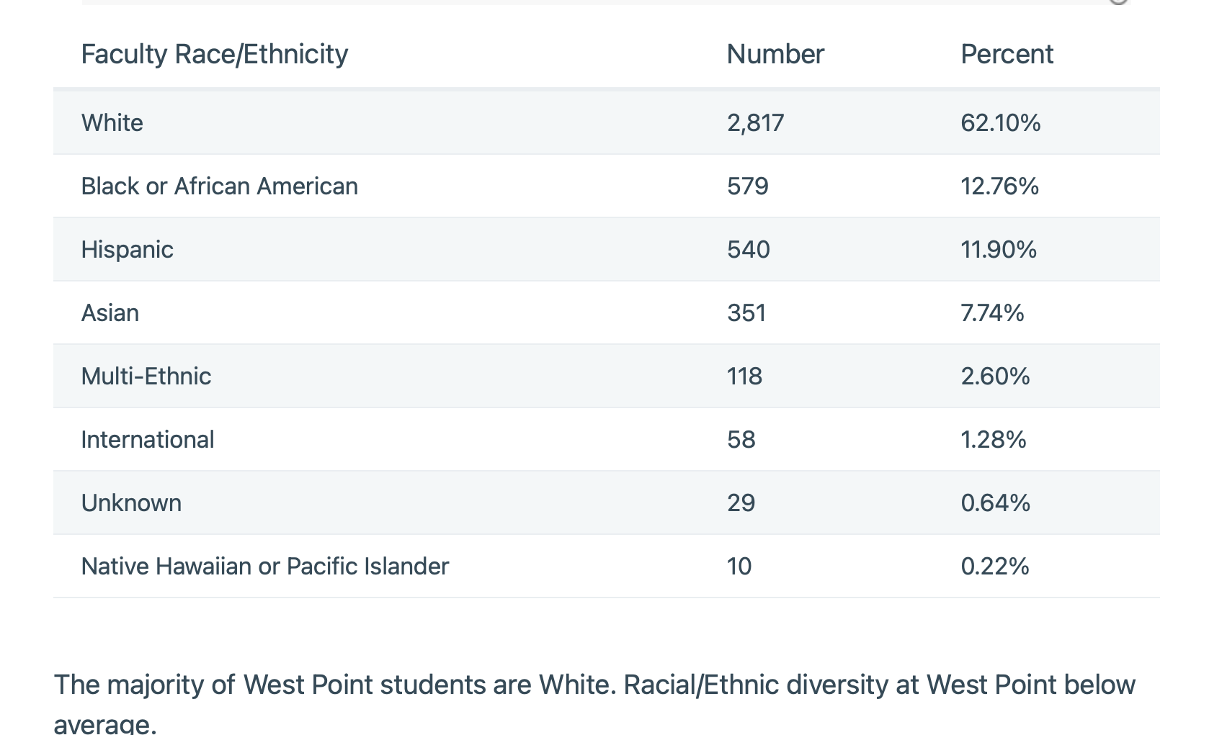Viewport: 1222px width, 735px height.
Task: Click the partially visible circular icon at the top right
Action: coord(1118,2)
